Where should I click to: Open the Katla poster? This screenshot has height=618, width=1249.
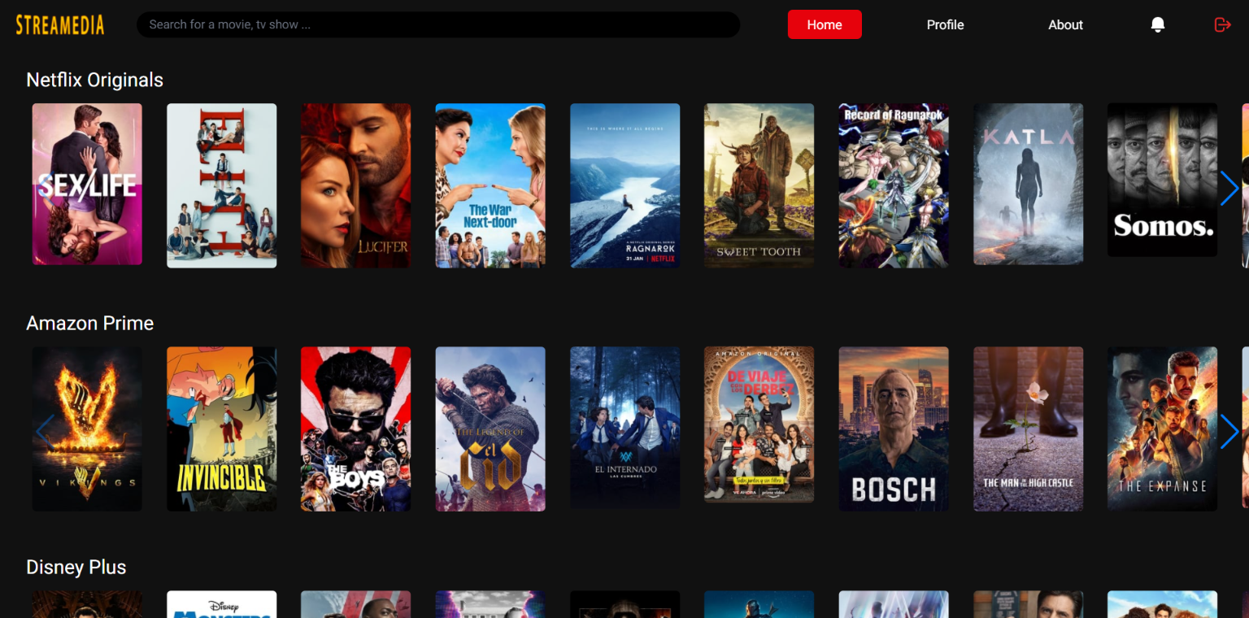pos(1029,185)
